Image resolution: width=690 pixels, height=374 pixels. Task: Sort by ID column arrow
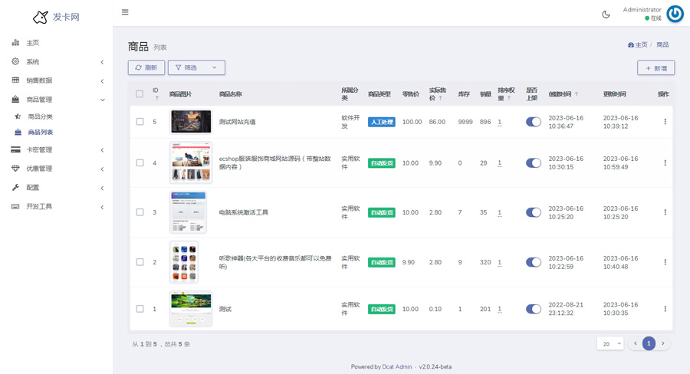pyautogui.click(x=157, y=98)
